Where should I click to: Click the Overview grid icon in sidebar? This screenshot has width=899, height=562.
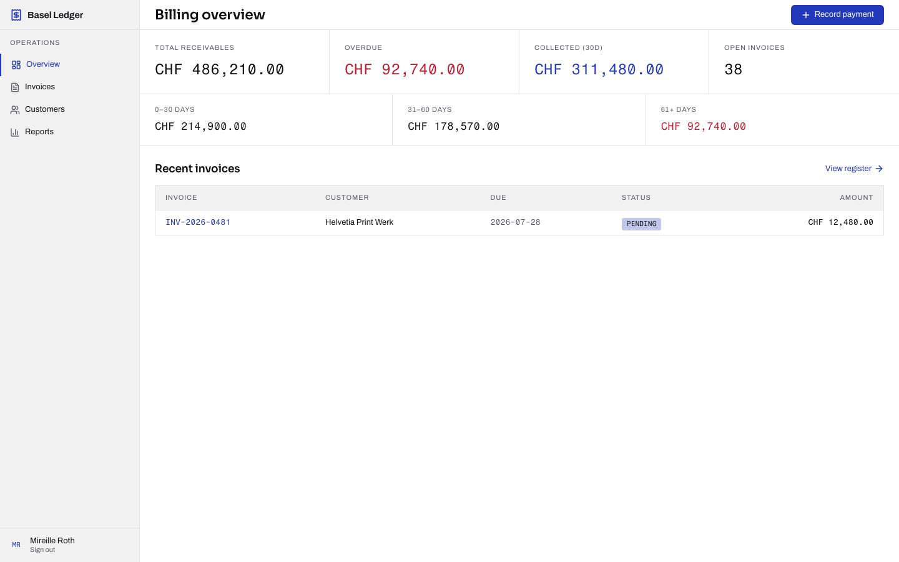[x=16, y=64]
